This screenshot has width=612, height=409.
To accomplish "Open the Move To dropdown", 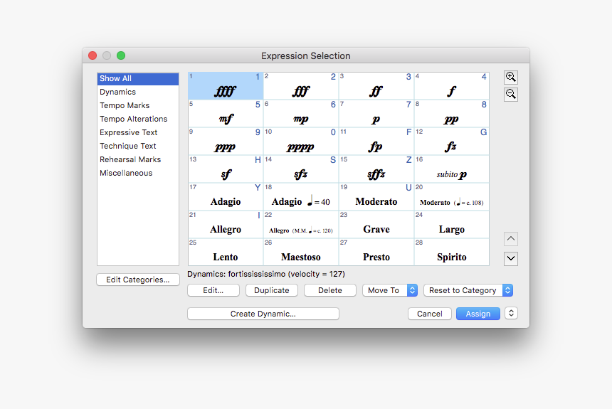I will 390,290.
